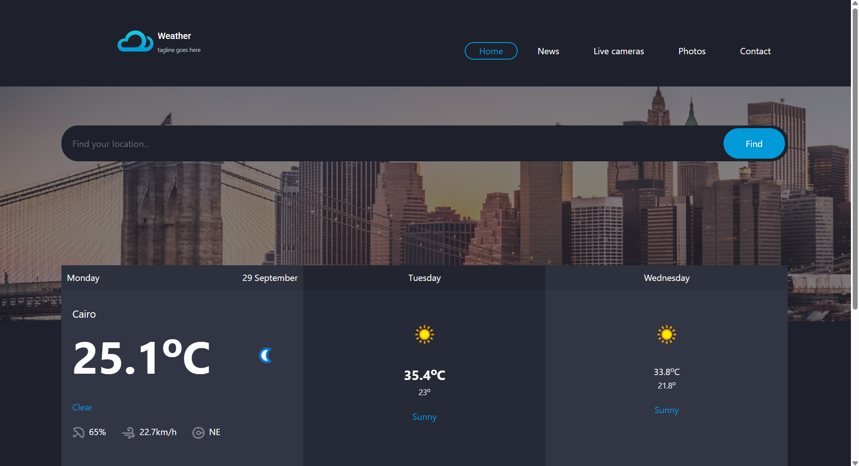This screenshot has height=466, width=859.
Task: Click the umbrella humidity icon
Action: [78, 432]
